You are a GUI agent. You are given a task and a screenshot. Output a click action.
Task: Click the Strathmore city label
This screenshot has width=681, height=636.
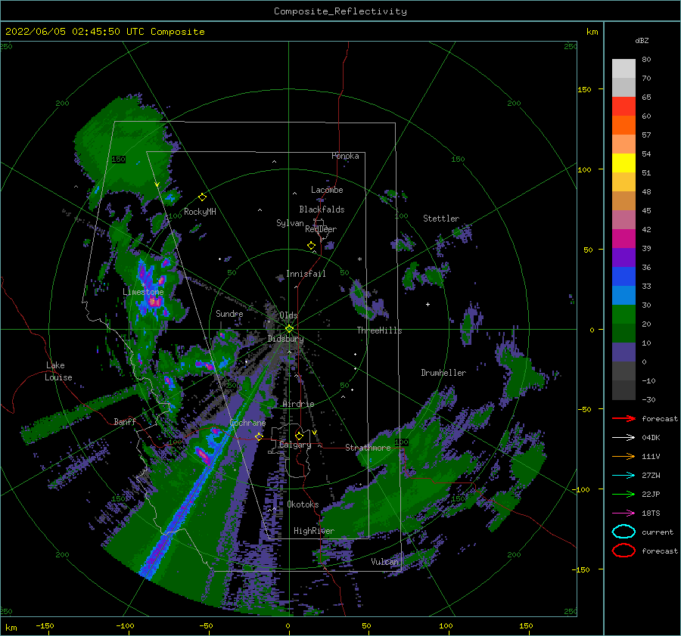[368, 448]
